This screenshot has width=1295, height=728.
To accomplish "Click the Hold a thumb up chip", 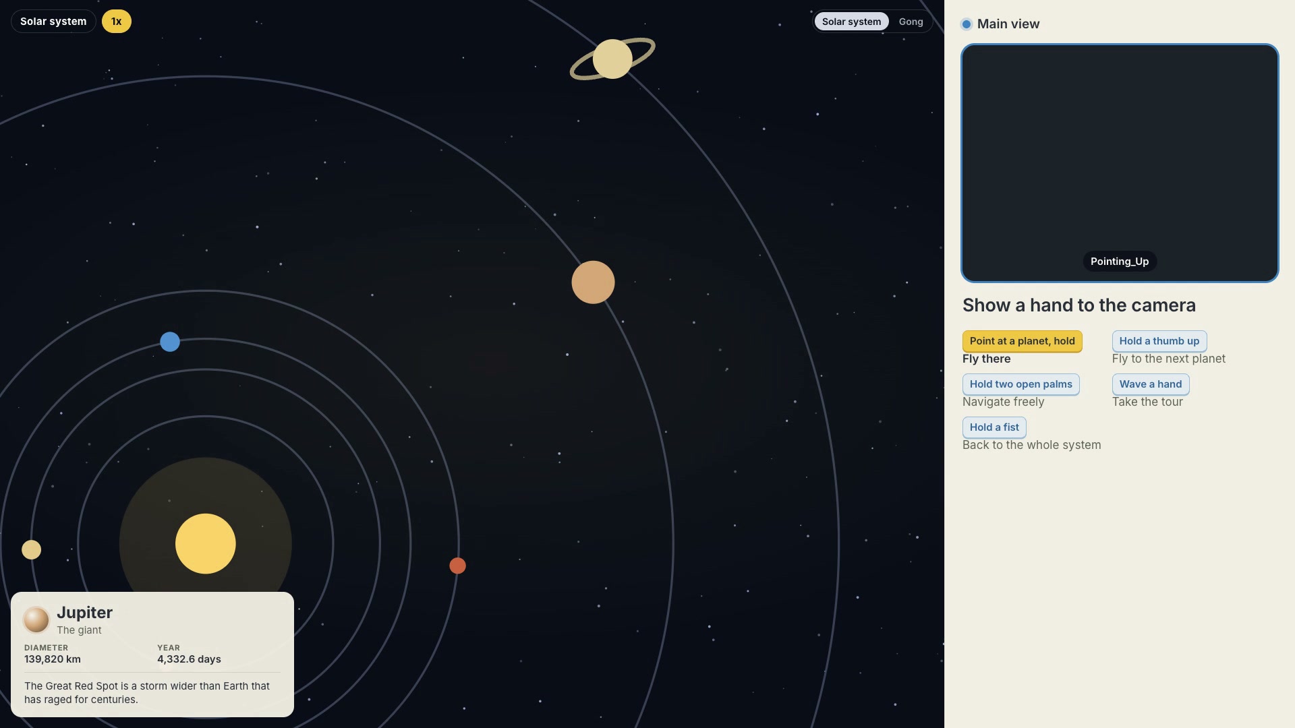I will coord(1159,341).
